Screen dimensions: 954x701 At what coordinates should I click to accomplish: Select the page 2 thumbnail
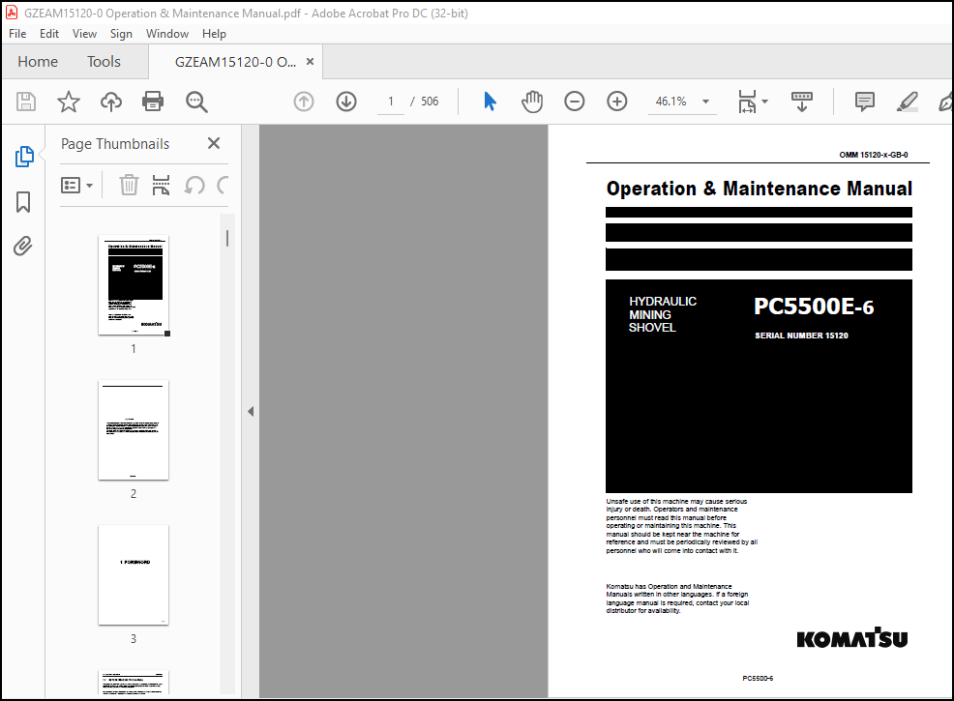click(x=134, y=430)
